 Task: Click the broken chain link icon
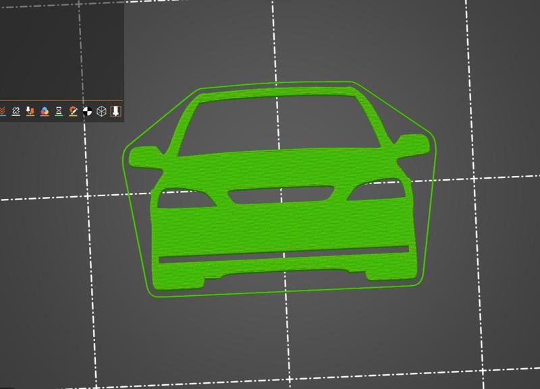(16, 111)
